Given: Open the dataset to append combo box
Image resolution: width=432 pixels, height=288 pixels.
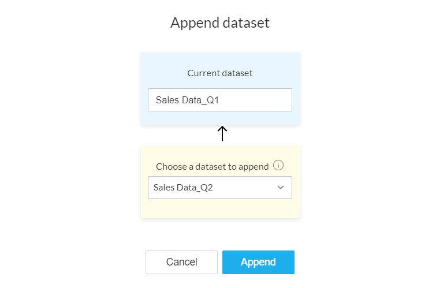Looking at the screenshot, I should (x=219, y=188).
